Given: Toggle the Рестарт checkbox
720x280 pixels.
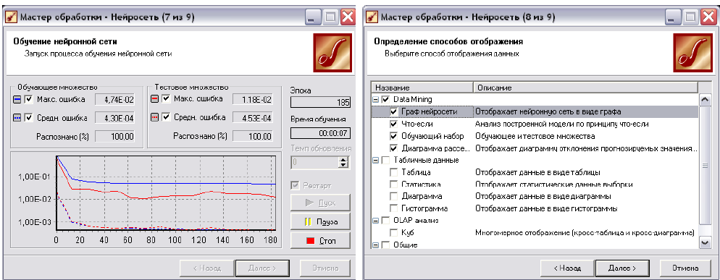Looking at the screenshot, I should pyautogui.click(x=296, y=186).
